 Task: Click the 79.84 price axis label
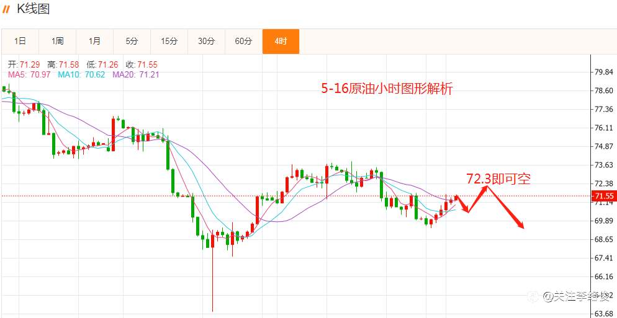[x=604, y=72]
